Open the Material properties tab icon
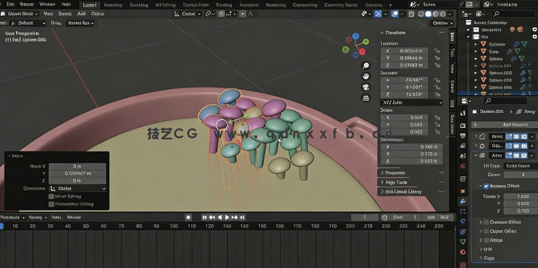Screen dimensions: 538x268 (463, 252)
